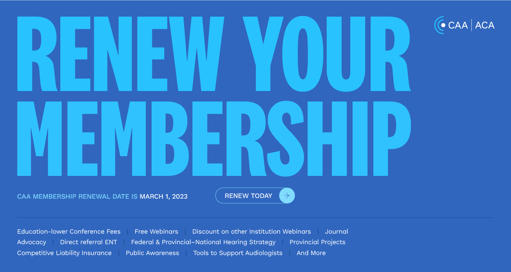Select the Advocacy benefit
Screen dimensions: 511x272
coord(32,242)
